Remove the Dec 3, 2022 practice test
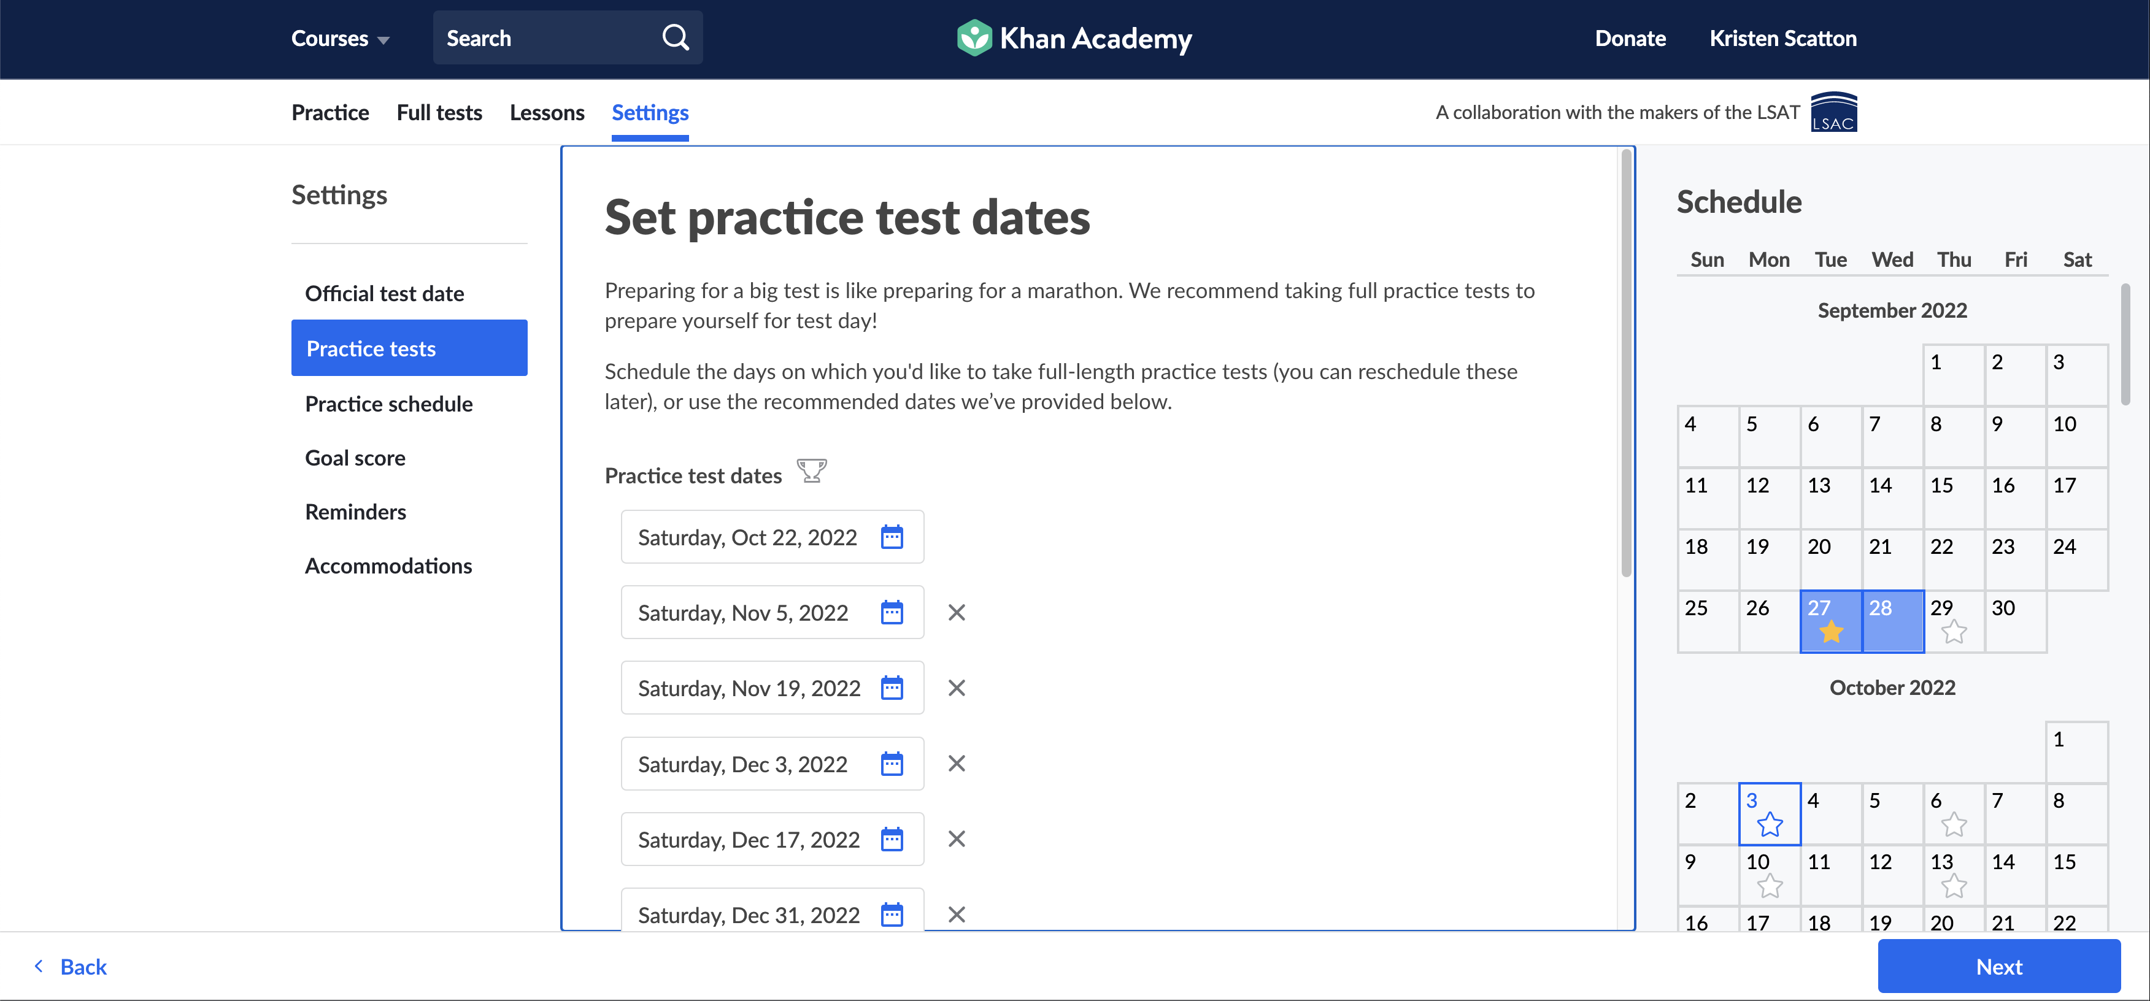 pyautogui.click(x=957, y=764)
